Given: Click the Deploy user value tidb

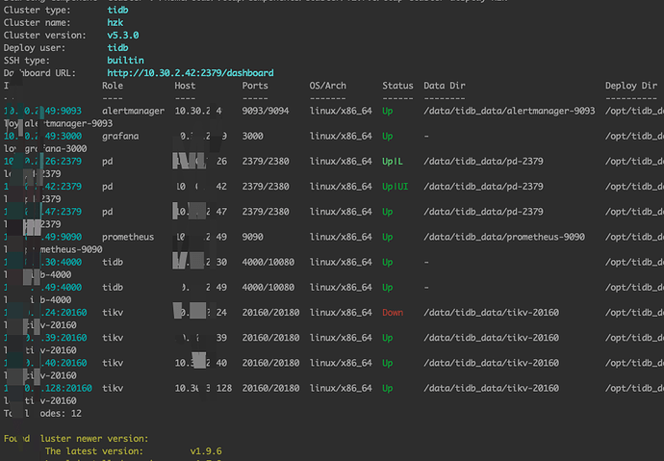Looking at the screenshot, I should pyautogui.click(x=117, y=48).
